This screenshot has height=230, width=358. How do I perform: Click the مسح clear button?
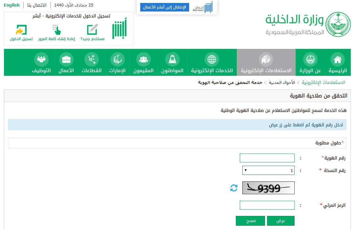tap(251, 220)
